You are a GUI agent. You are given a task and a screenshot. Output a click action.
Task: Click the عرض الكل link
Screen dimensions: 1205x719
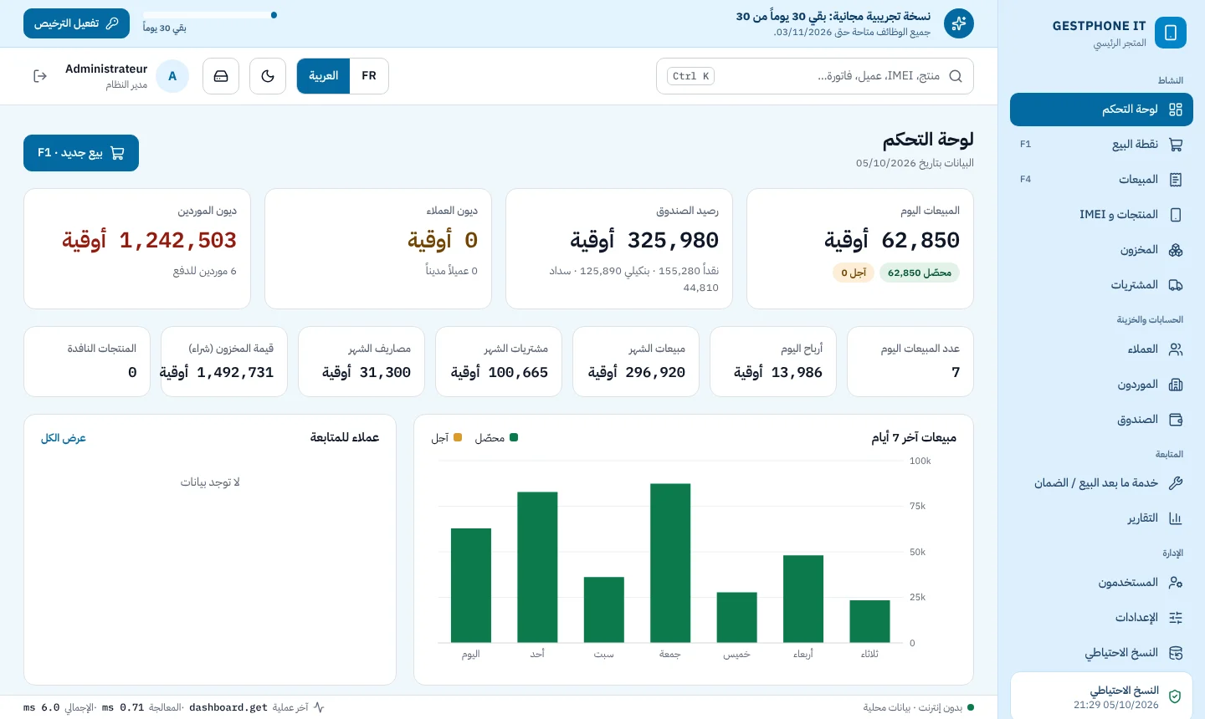(64, 438)
